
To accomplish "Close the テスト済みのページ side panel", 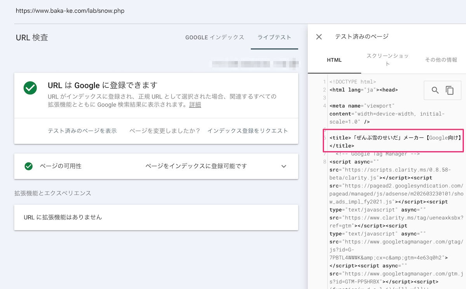I will click(319, 37).
